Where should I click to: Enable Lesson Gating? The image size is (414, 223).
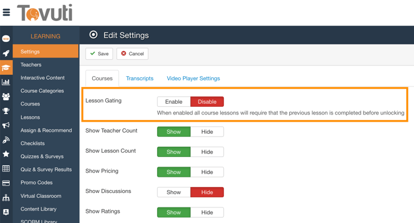point(174,102)
